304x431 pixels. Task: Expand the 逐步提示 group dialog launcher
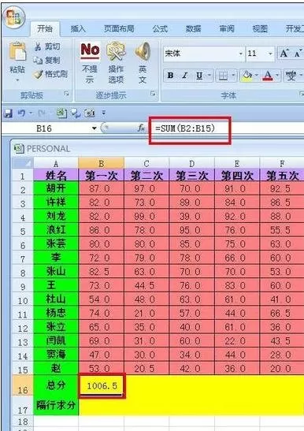point(153,94)
